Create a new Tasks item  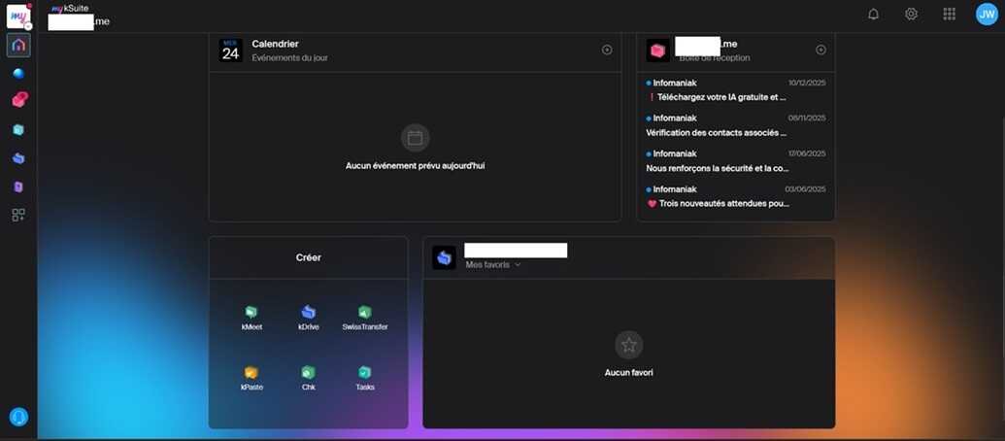365,378
